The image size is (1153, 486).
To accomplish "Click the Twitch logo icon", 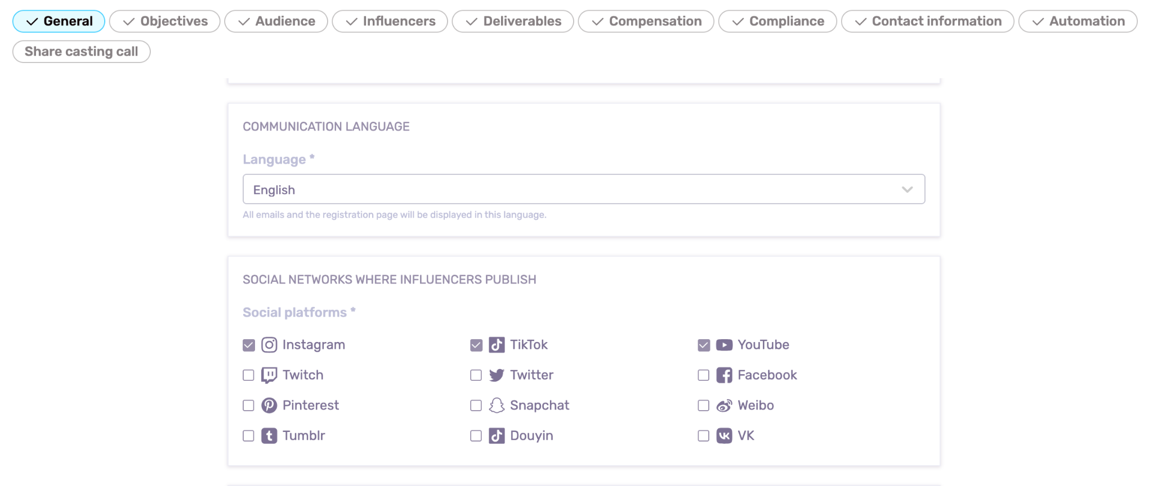I will click(x=269, y=375).
